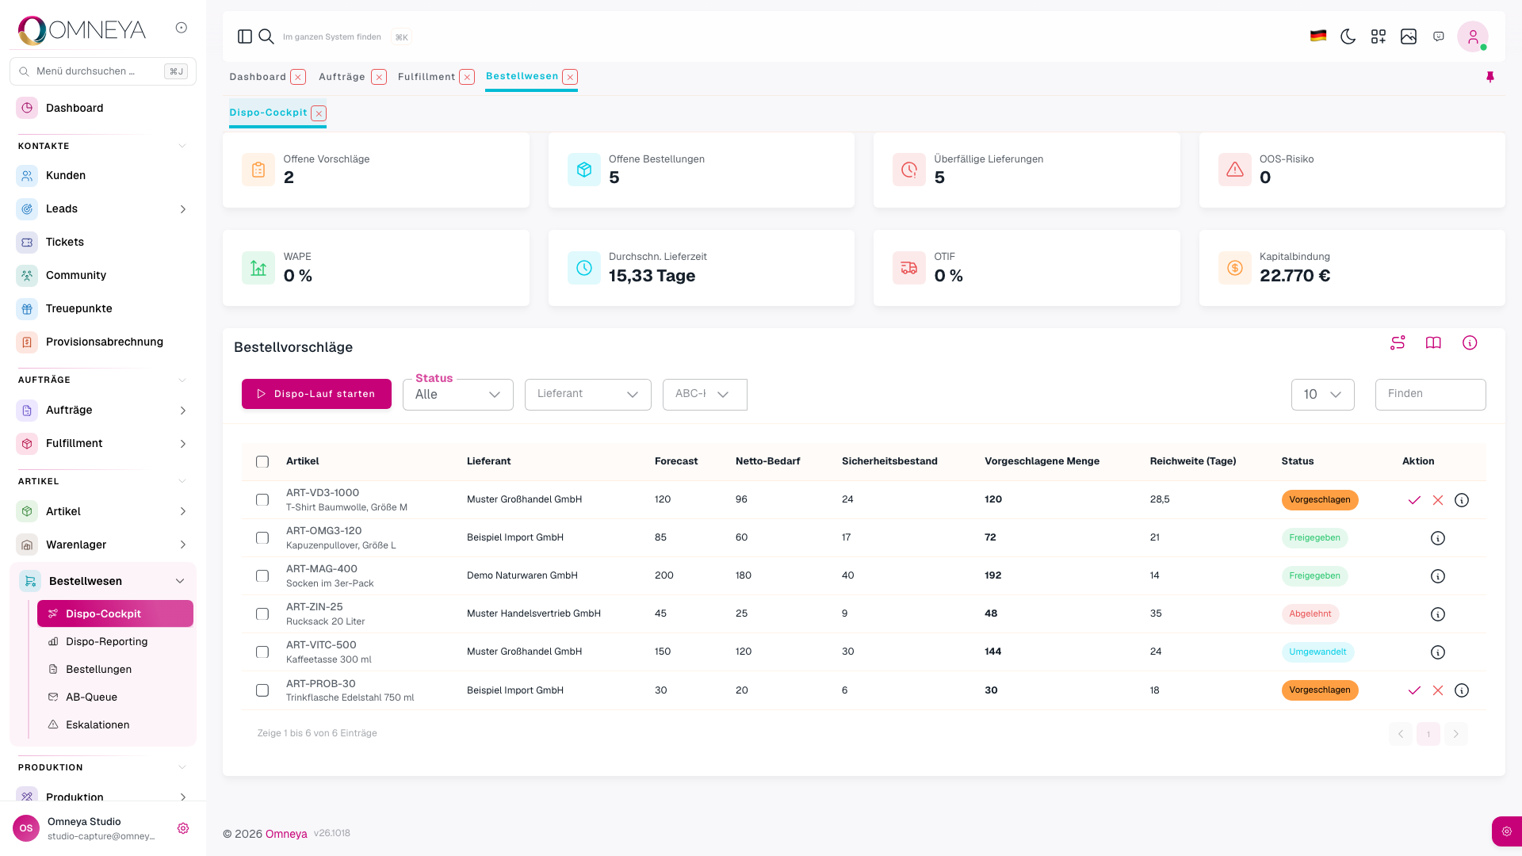Open the apps grid icon in header
Screen dimensions: 1522x856
click(x=1379, y=36)
